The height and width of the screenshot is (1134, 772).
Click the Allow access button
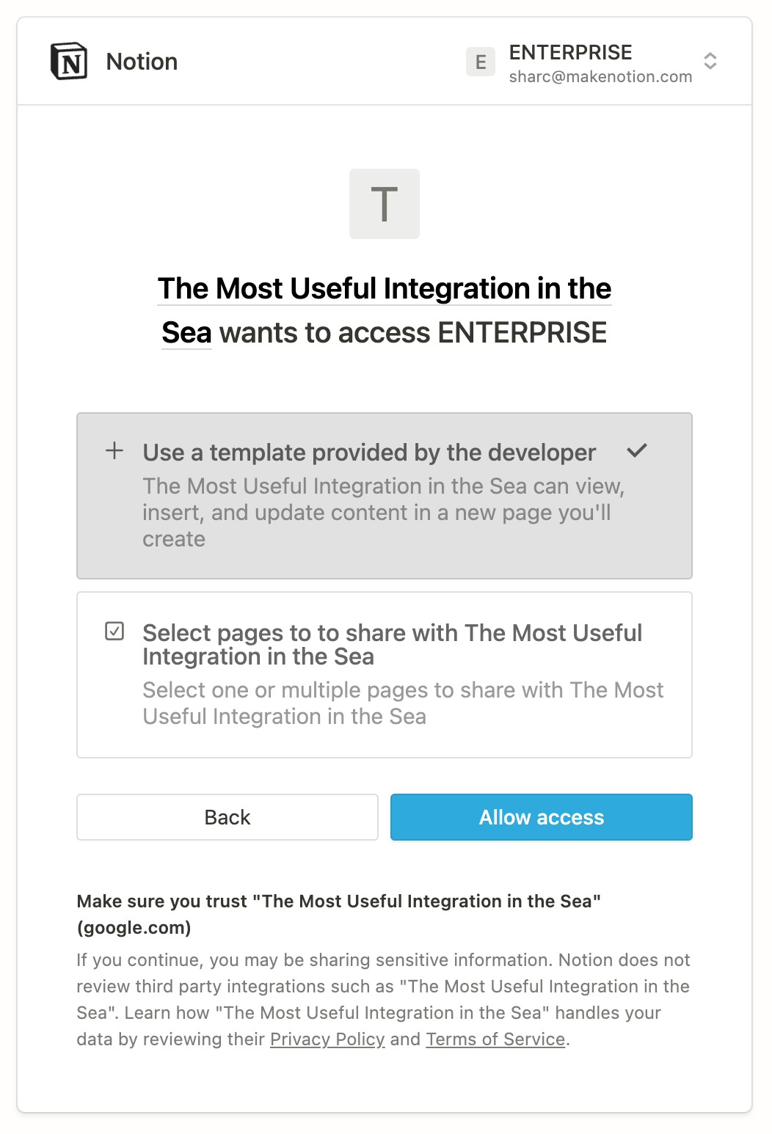point(542,817)
